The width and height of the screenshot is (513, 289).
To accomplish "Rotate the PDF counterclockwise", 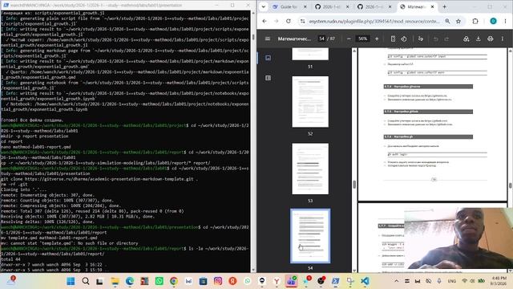I will [x=404, y=39].
